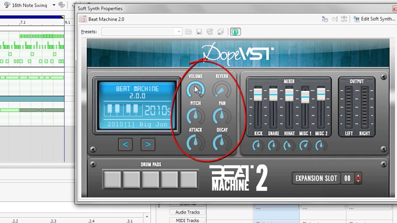Click the Soft Synth Properties title bar
Image resolution: width=397 pixels, height=223 pixels.
(236, 9)
